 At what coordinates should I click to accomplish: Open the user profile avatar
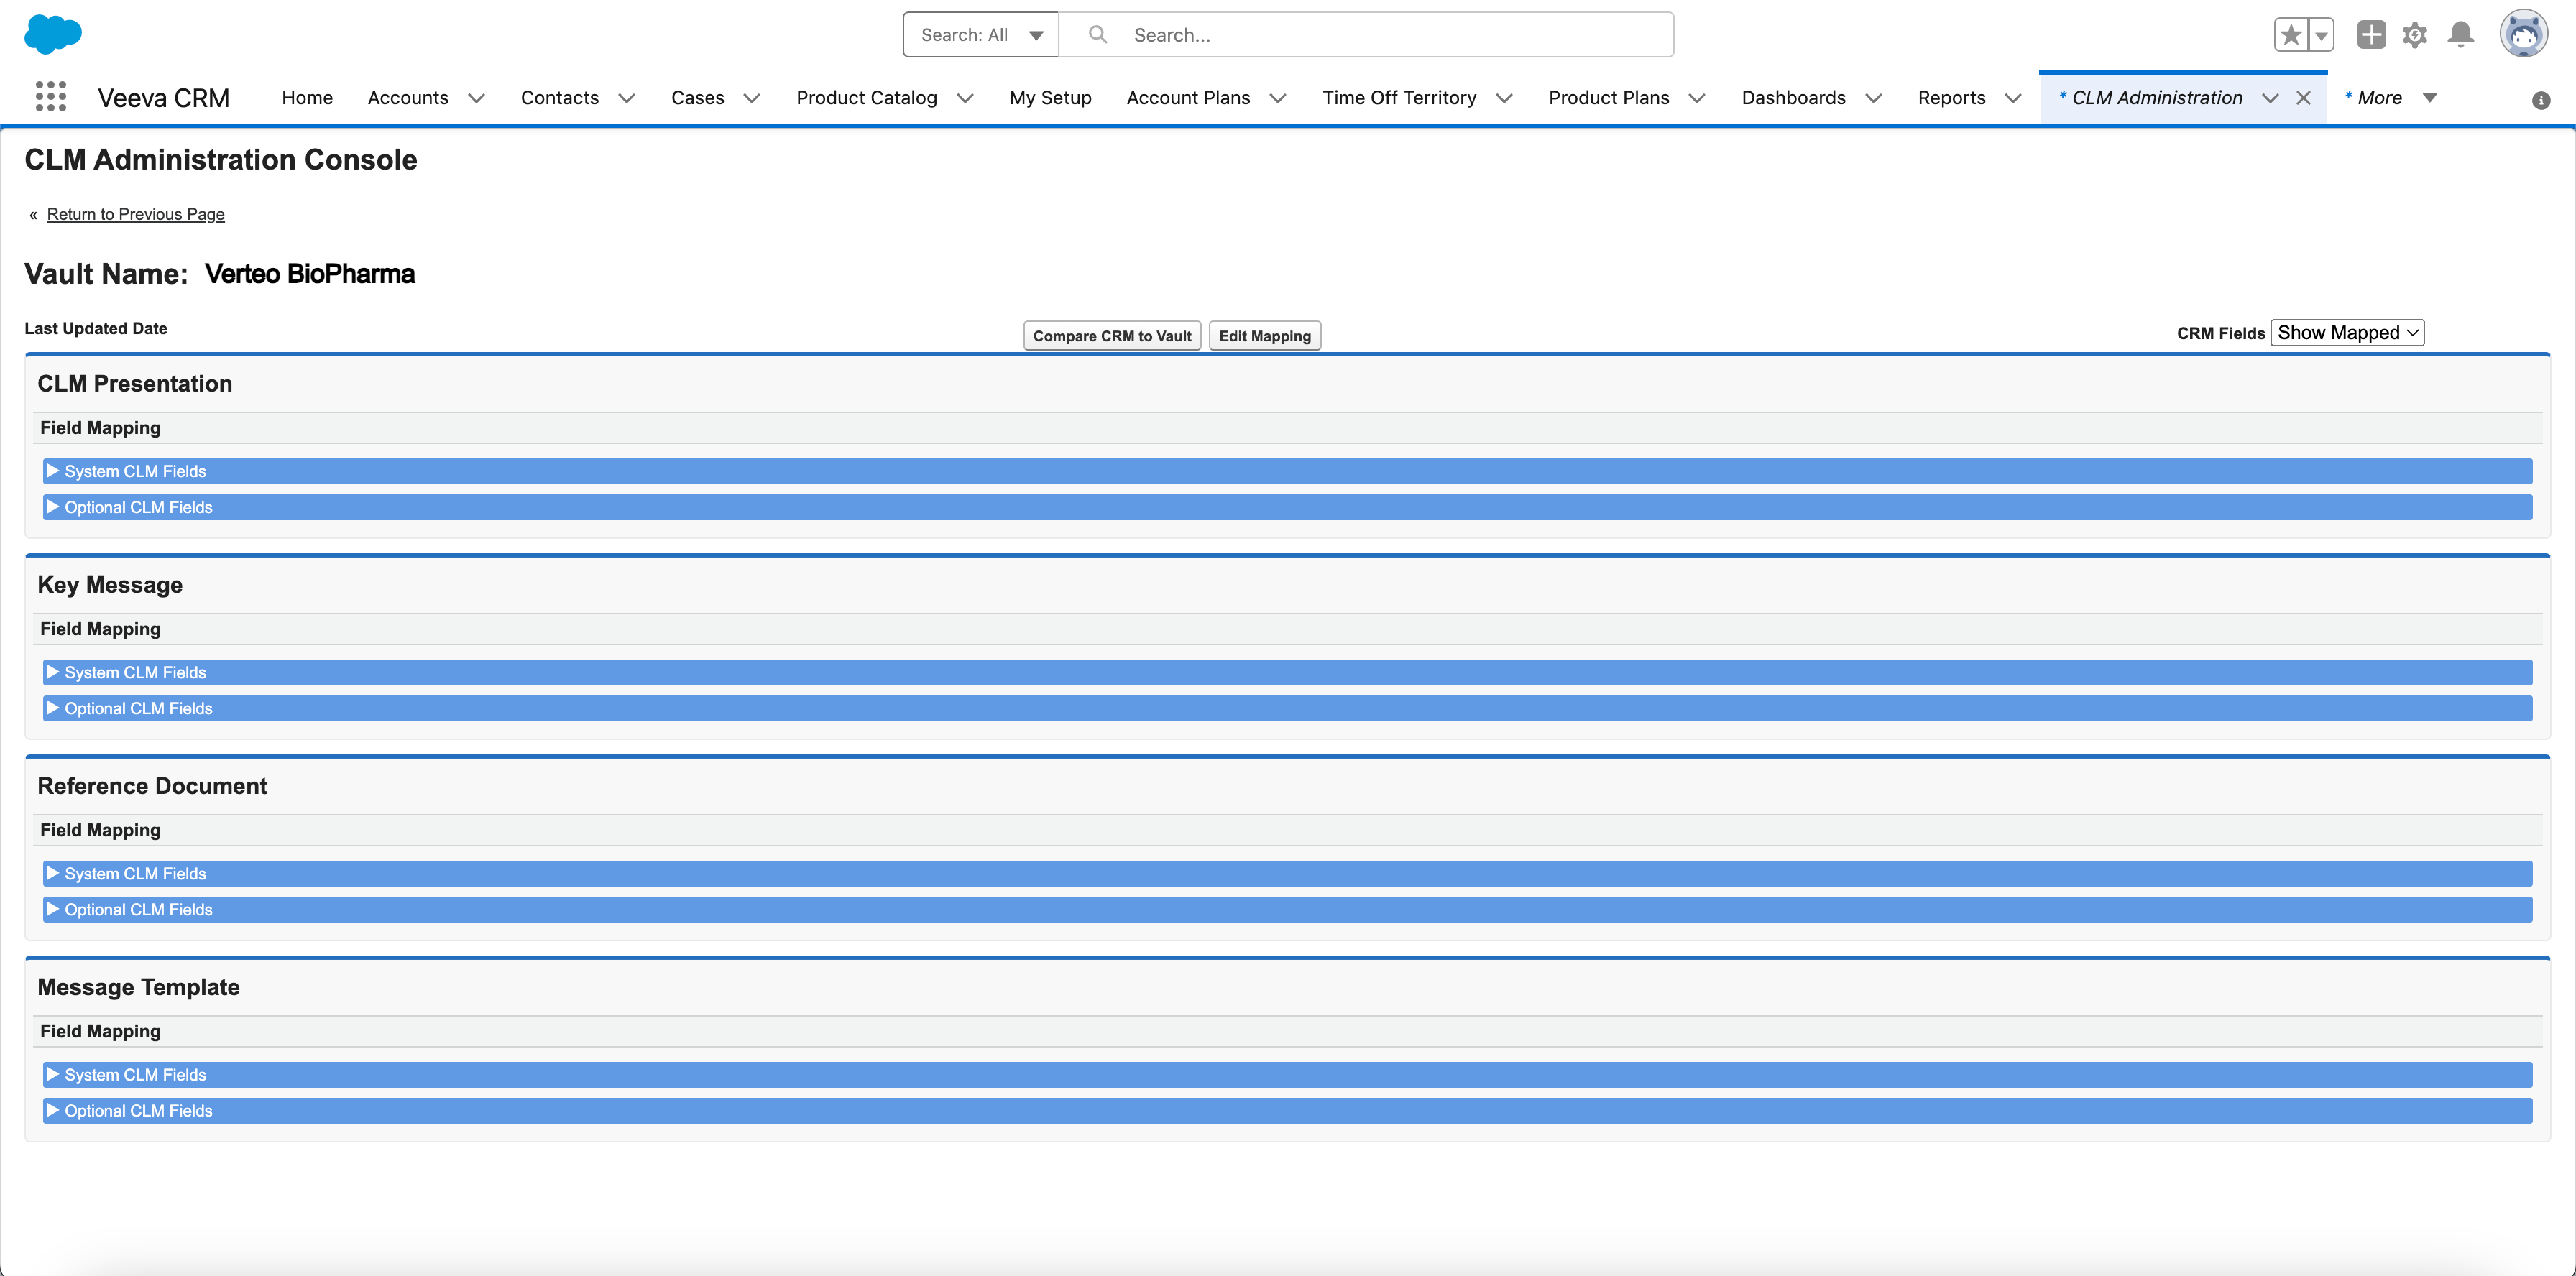point(2523,35)
